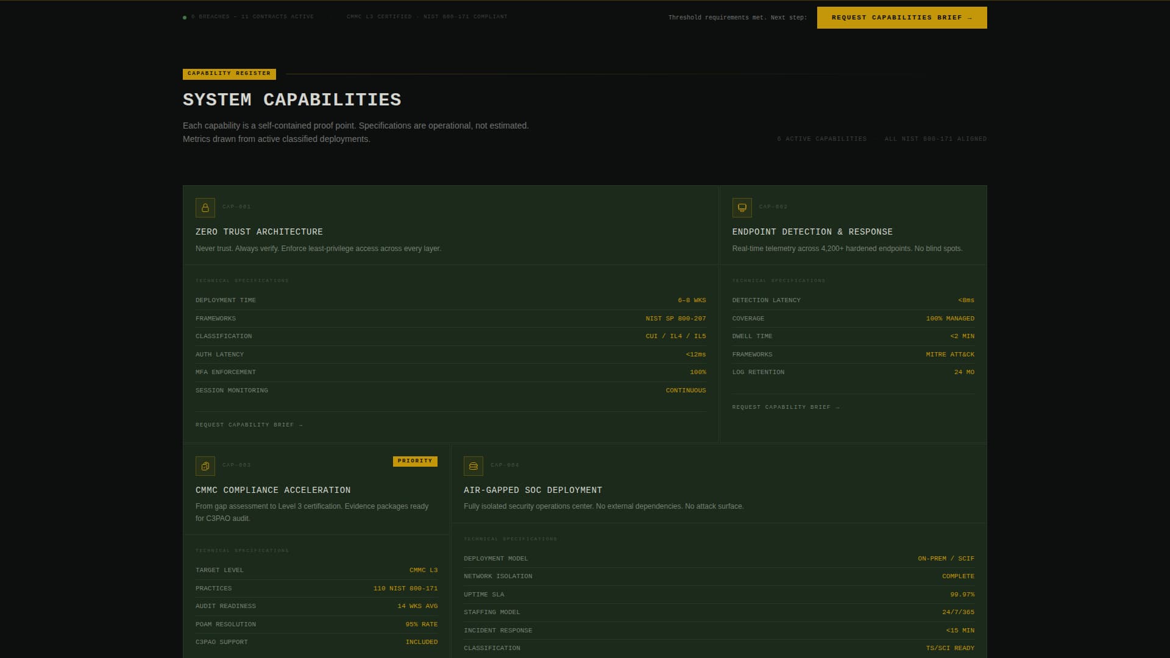Click Uptime SLA value 99.97%

962,595
